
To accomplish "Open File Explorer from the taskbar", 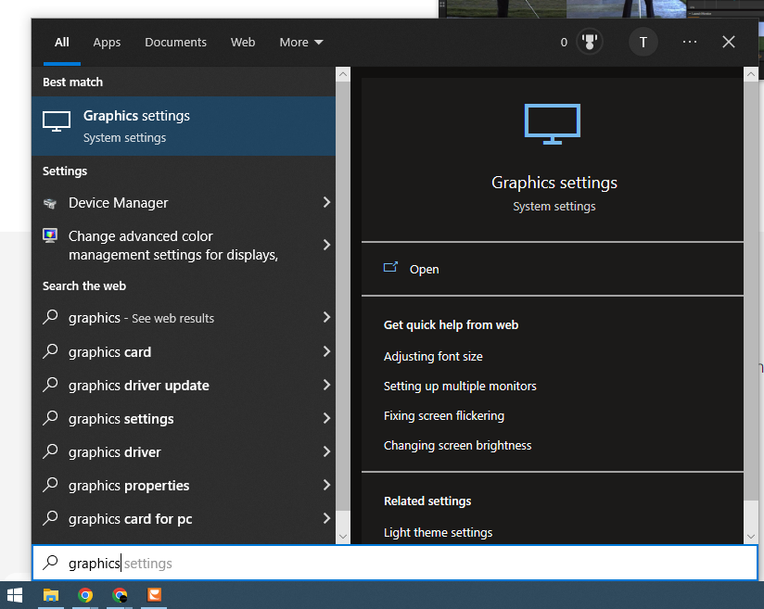I will (x=51, y=595).
